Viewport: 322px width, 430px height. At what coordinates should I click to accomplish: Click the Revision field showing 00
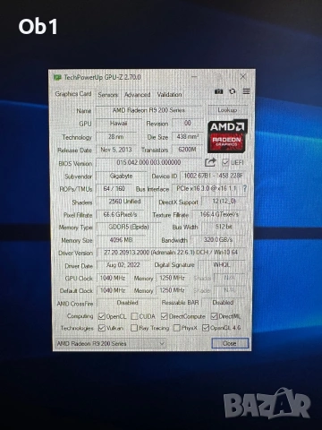pos(188,123)
